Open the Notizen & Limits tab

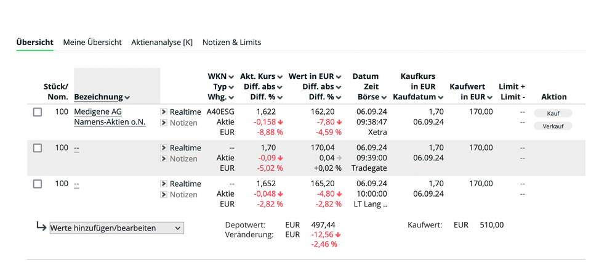tap(231, 43)
